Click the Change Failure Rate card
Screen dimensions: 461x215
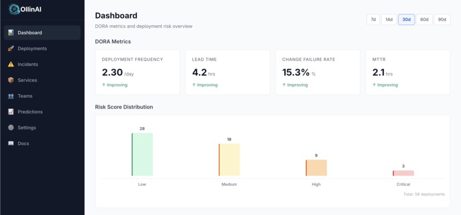[318, 73]
